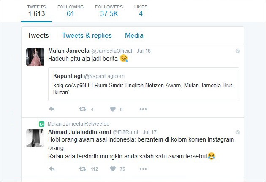
Task: Visit the @El8Rumi handle link
Action: point(125,132)
